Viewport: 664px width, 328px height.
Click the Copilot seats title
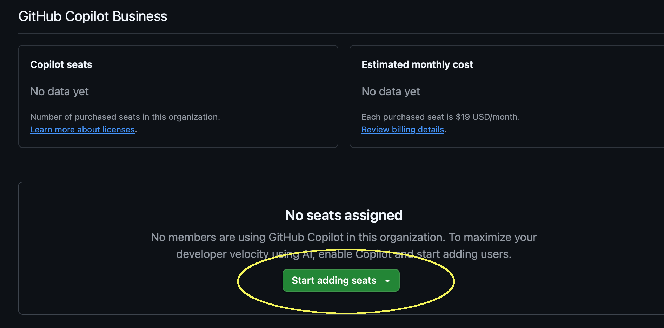tap(61, 64)
